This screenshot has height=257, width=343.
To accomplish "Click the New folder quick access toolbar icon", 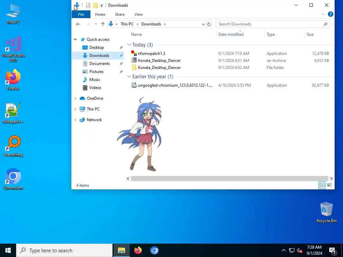I will click(95, 5).
